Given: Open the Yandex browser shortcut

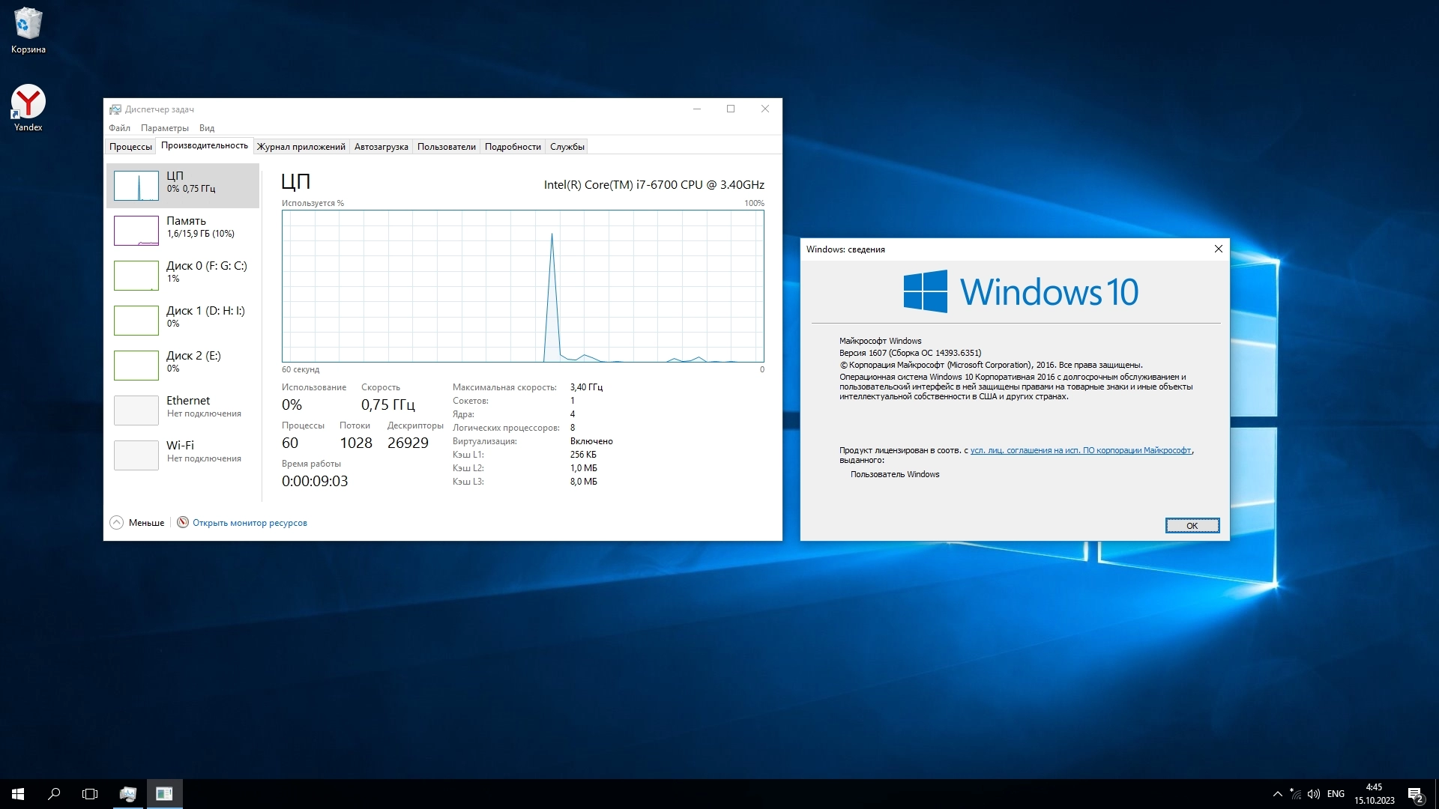Looking at the screenshot, I should pyautogui.click(x=28, y=107).
